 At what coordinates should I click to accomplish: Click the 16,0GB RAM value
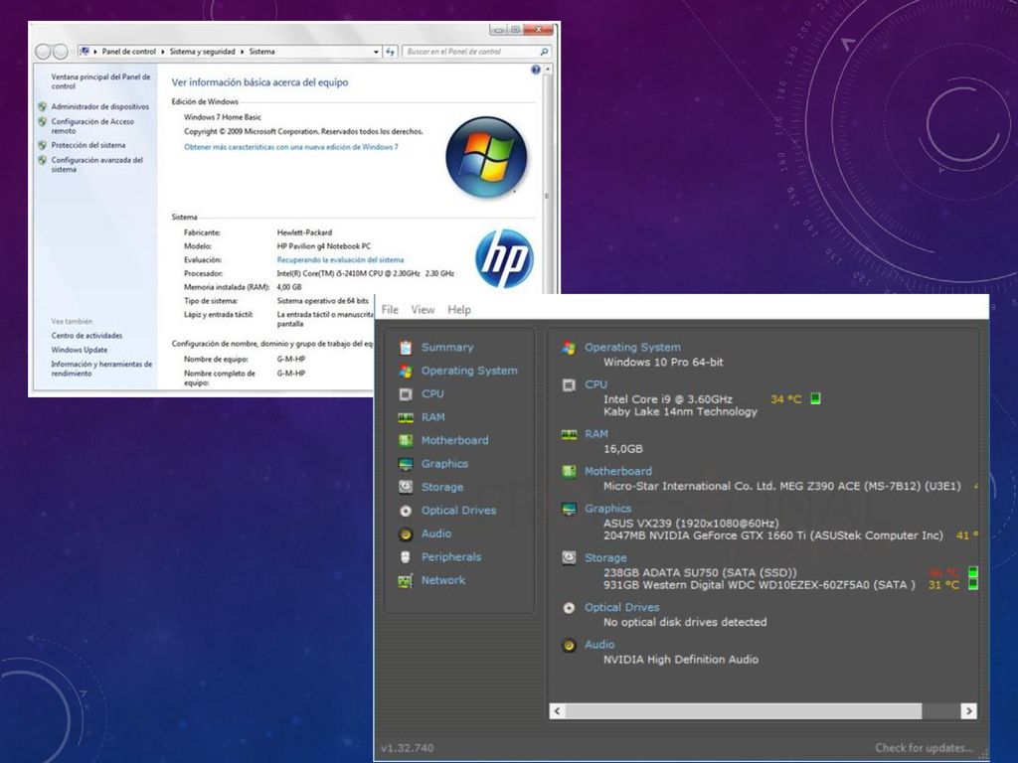622,449
